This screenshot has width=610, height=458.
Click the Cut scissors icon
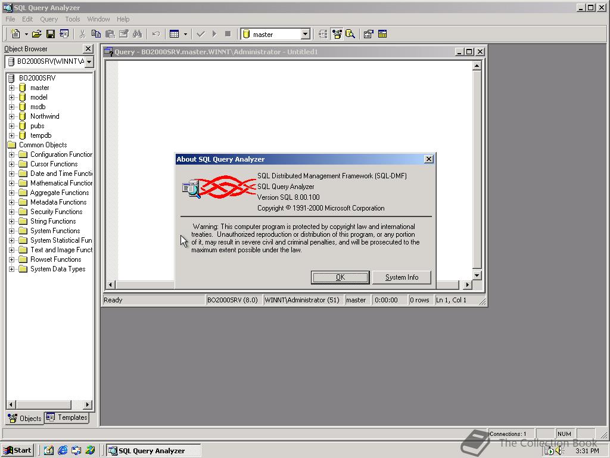(82, 34)
